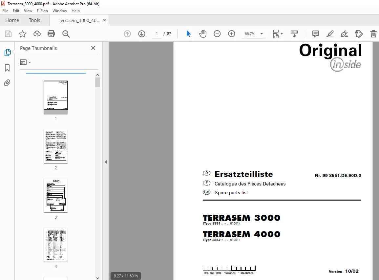Open thumbnail options dropdown menu
The image size is (379, 280).
click(25, 62)
